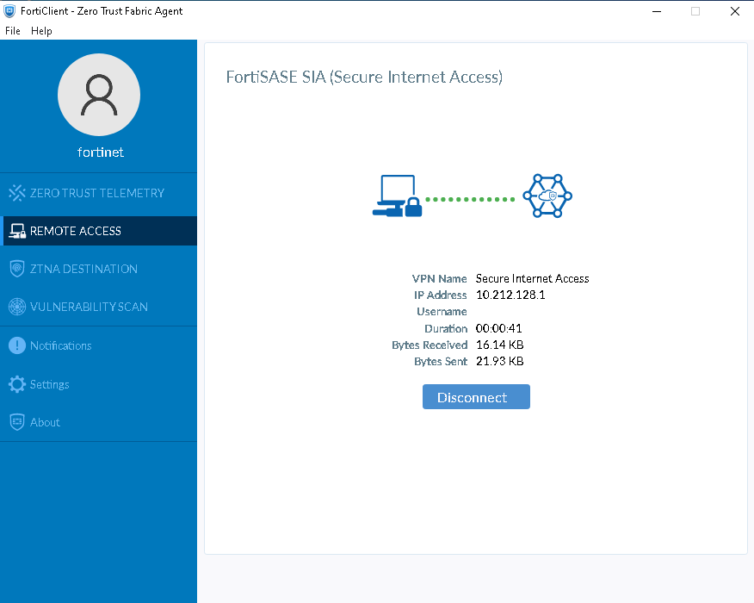
Task: Click the Bytes Sent value 21.93 KB
Action: point(499,362)
